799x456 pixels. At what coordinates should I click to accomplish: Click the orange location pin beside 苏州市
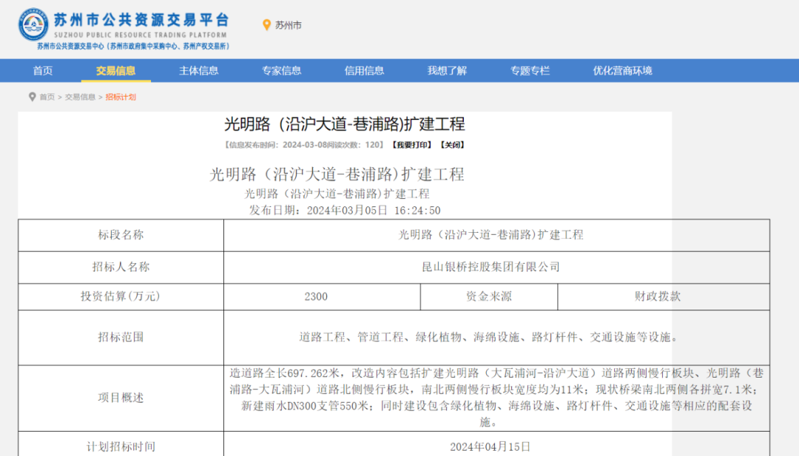[x=267, y=25]
